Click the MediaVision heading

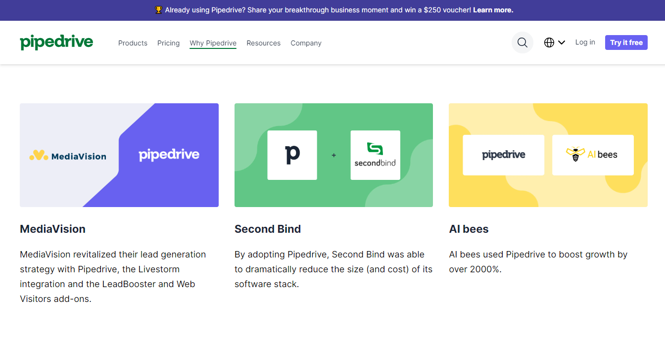click(52, 229)
